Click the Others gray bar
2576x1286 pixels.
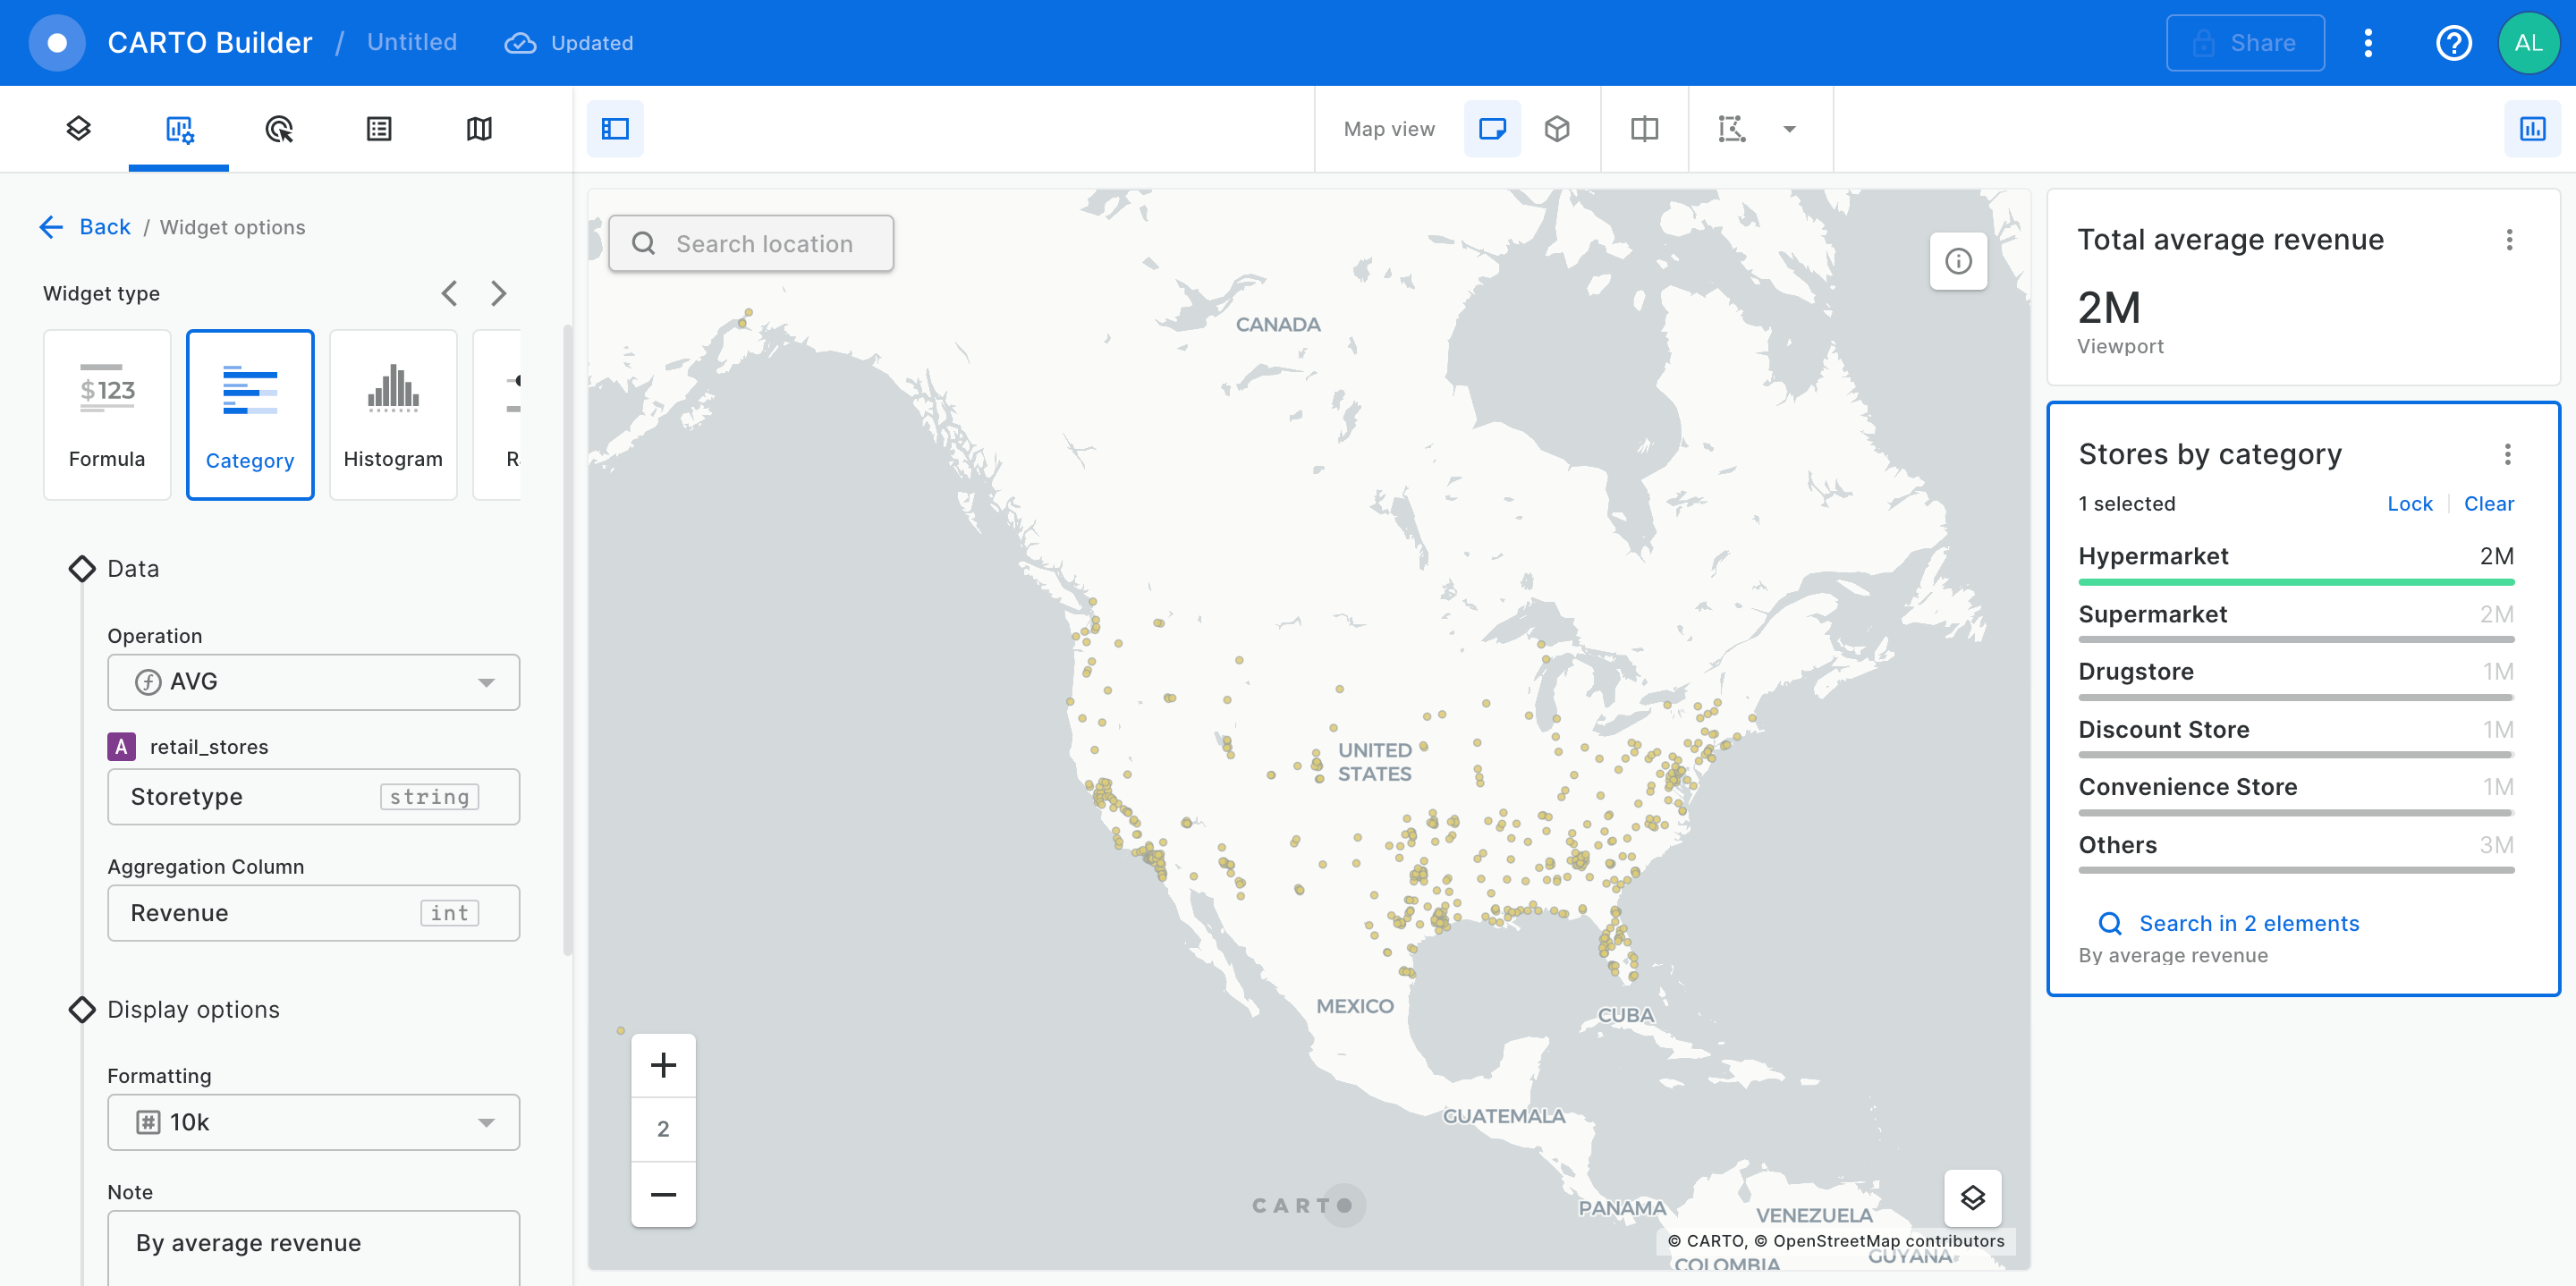point(2296,871)
